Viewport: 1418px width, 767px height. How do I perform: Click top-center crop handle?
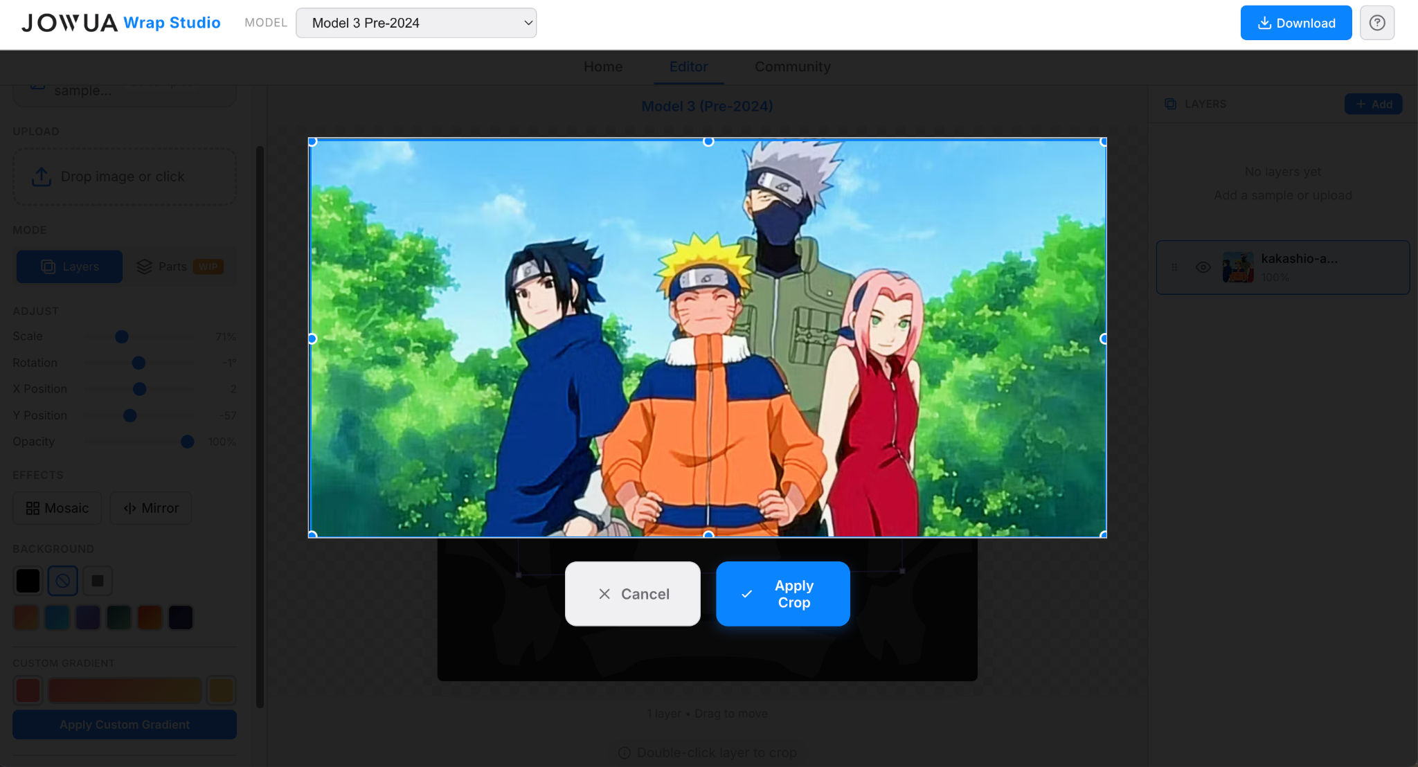(708, 142)
